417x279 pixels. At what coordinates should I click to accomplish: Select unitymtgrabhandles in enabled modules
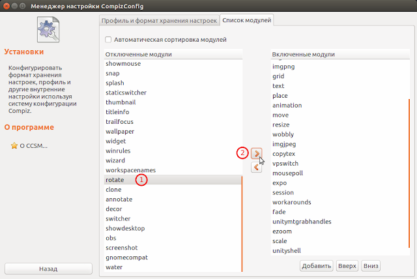click(x=339, y=222)
